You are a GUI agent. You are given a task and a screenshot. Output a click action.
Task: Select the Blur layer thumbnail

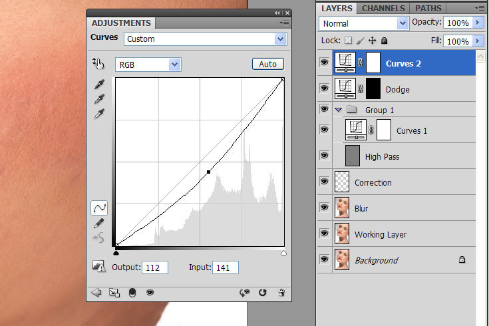pos(342,208)
